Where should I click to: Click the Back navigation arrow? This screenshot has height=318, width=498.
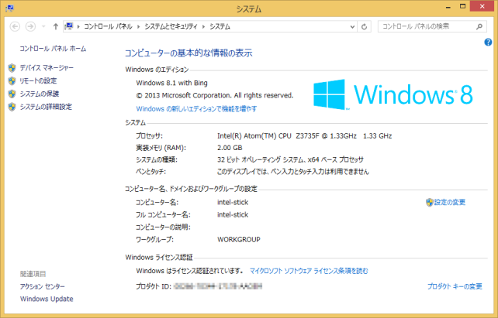[x=15, y=26]
